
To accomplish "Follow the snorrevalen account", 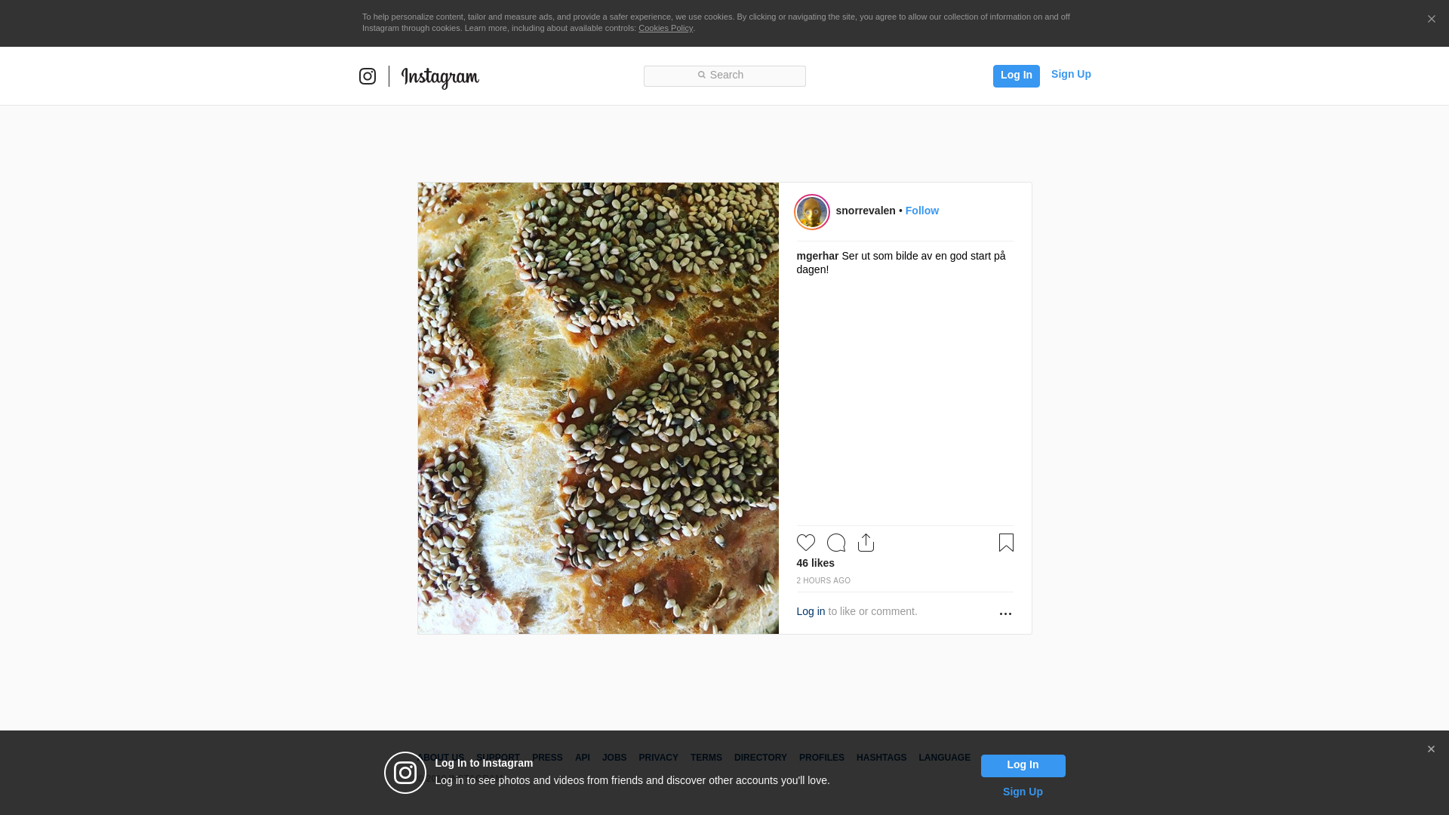I will pyautogui.click(x=922, y=211).
